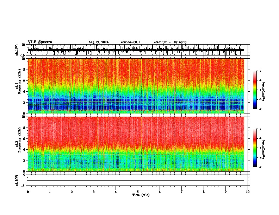Click the ch.1 spectrogram color bar
279x215 pixels.
tap(255, 90)
